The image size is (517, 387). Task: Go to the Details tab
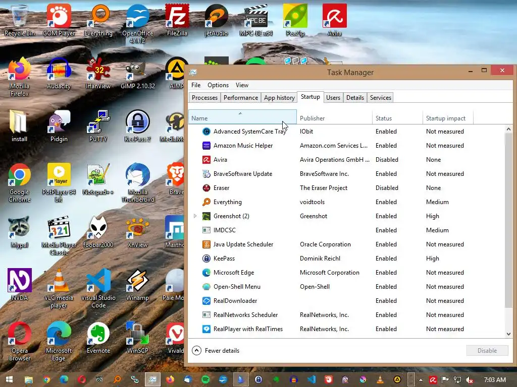355,98
